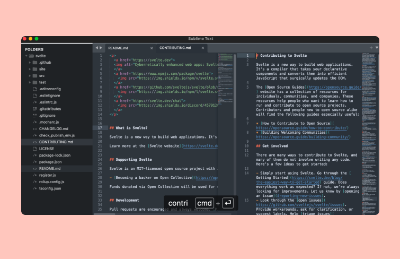The image size is (400, 259).
Task: Click the forward navigation arrow in tab bar
Action: pyautogui.click(x=101, y=48)
